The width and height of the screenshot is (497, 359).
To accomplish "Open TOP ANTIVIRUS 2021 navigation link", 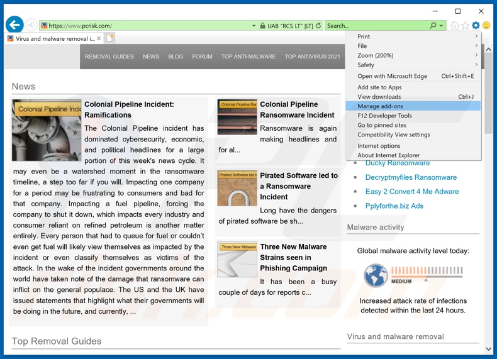I will coord(312,57).
